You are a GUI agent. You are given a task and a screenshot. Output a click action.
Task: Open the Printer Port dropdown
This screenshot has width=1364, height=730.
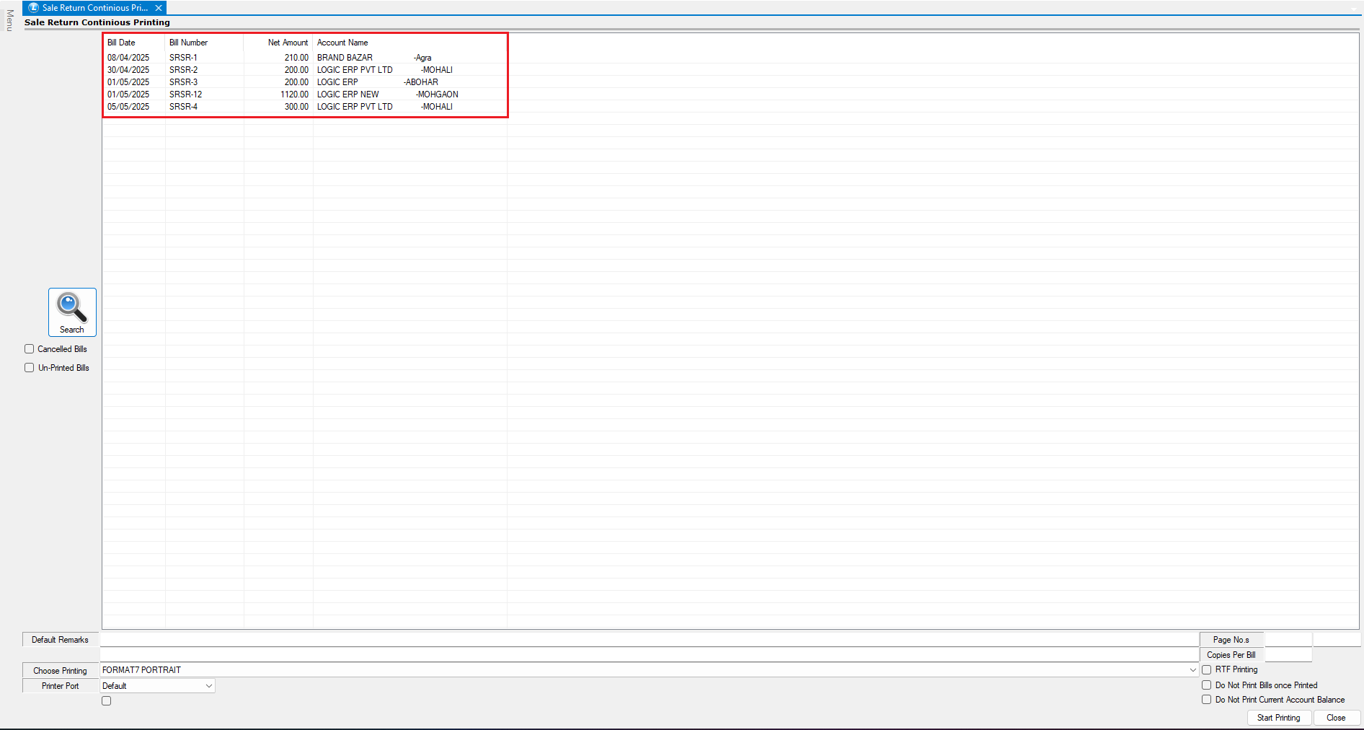(209, 686)
